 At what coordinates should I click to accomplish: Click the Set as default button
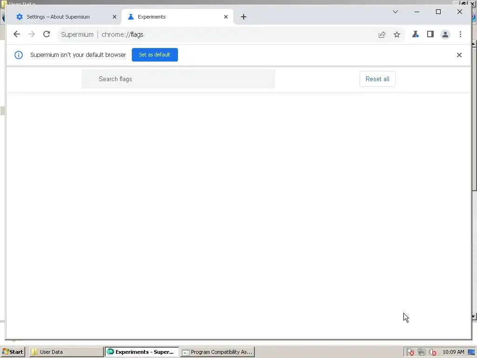point(155,55)
